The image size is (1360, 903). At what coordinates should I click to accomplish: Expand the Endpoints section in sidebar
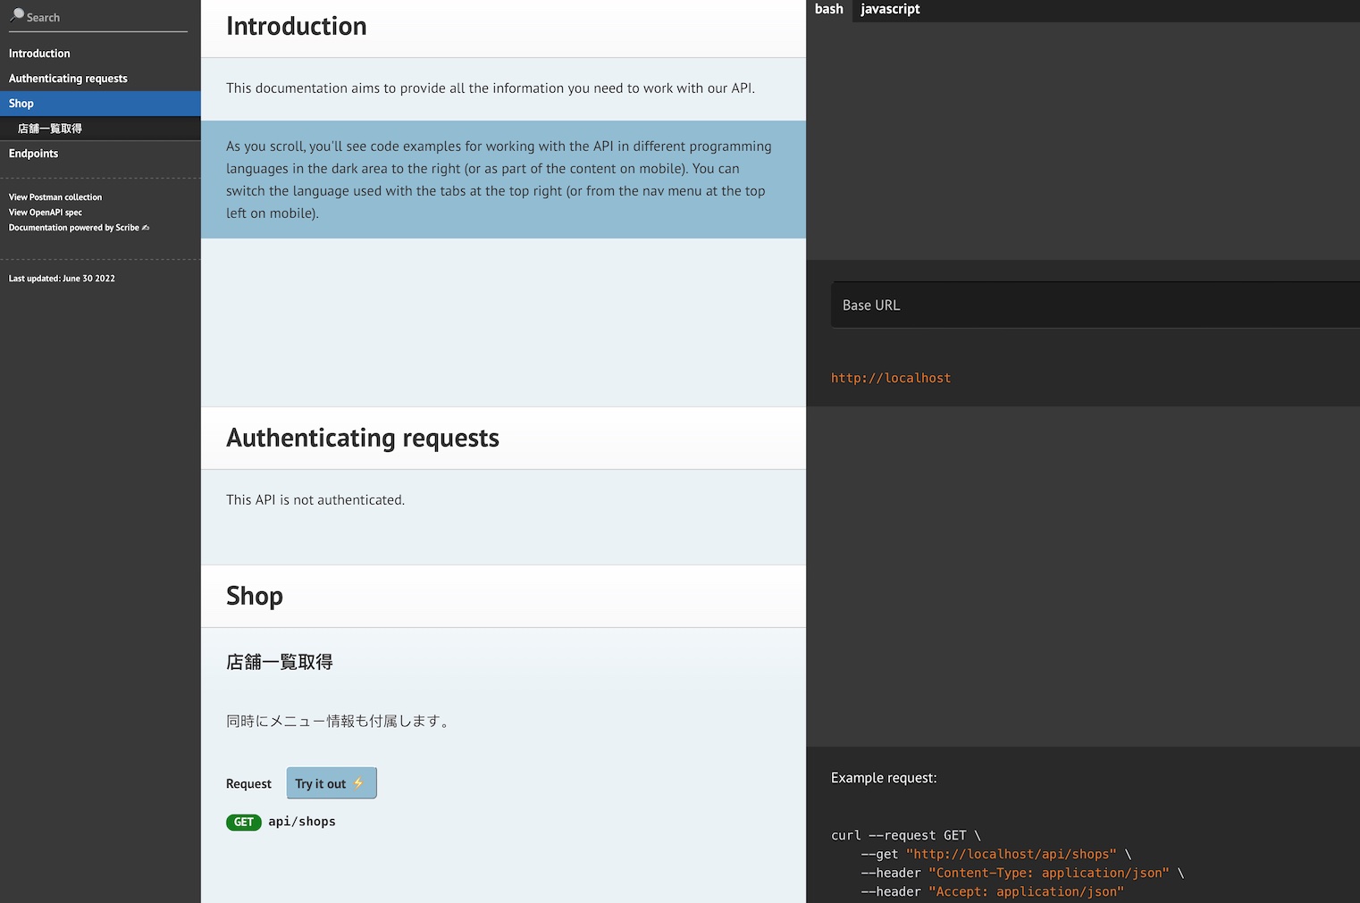click(34, 154)
